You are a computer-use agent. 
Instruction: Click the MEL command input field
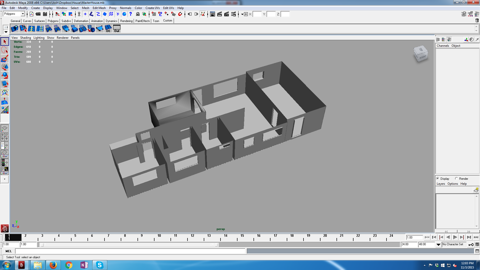coord(130,251)
